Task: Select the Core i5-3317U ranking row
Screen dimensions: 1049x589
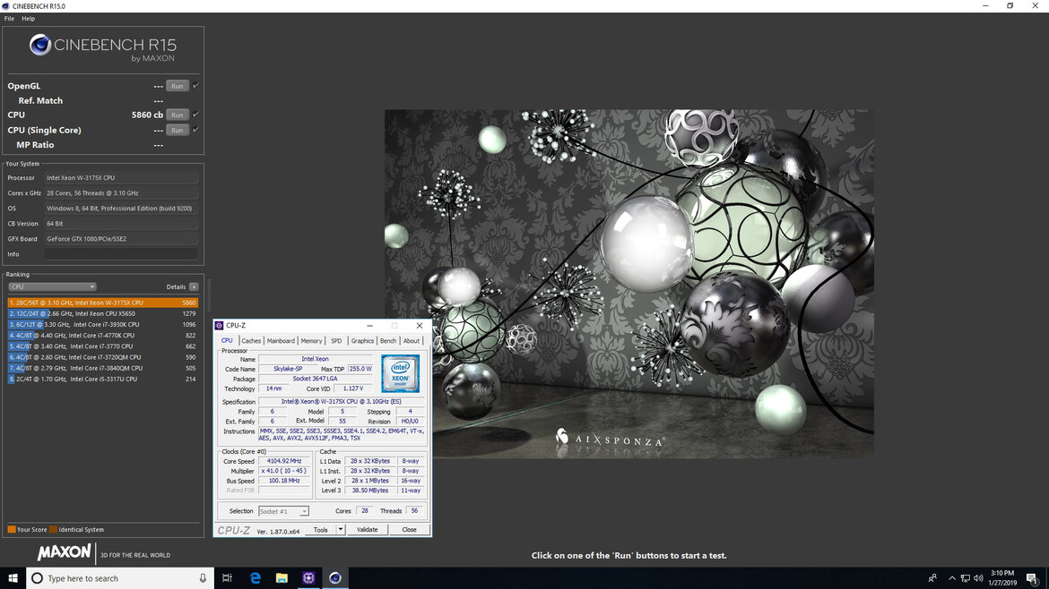Action: pos(103,380)
